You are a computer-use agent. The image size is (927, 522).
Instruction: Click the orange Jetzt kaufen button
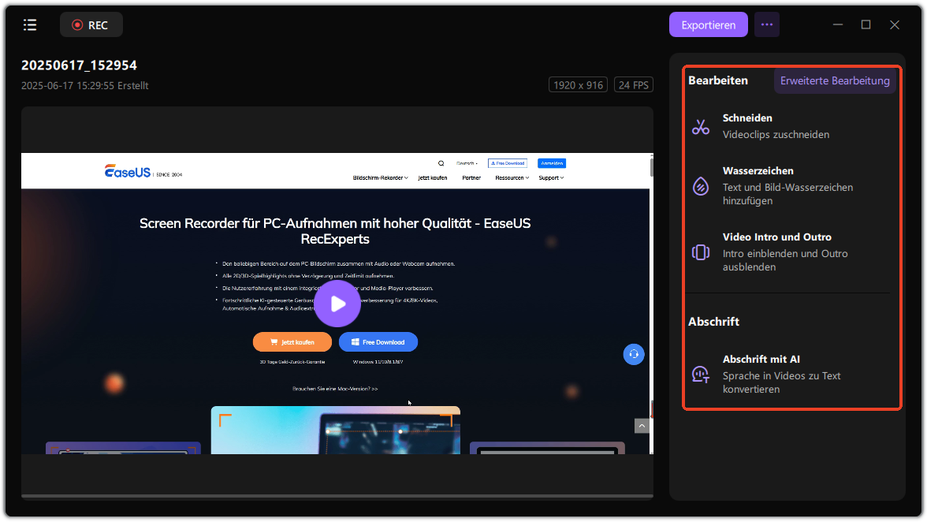pos(292,342)
